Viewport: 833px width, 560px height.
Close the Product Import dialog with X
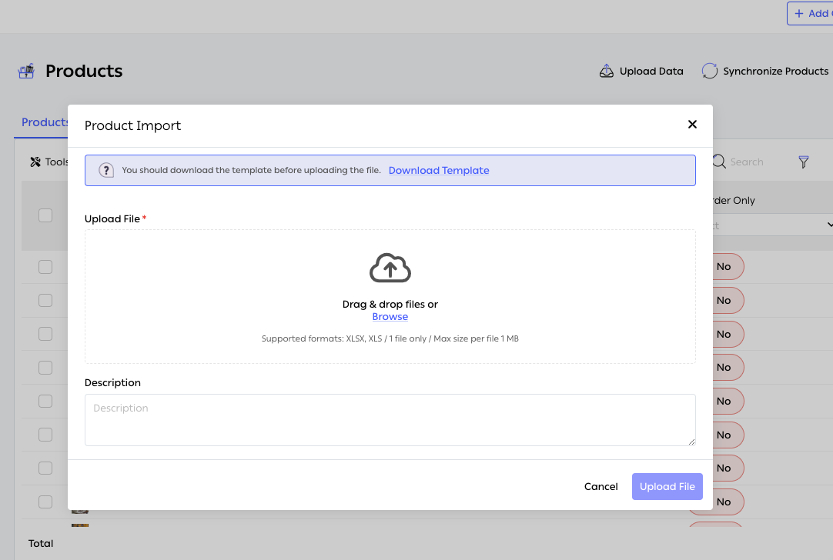click(x=691, y=124)
